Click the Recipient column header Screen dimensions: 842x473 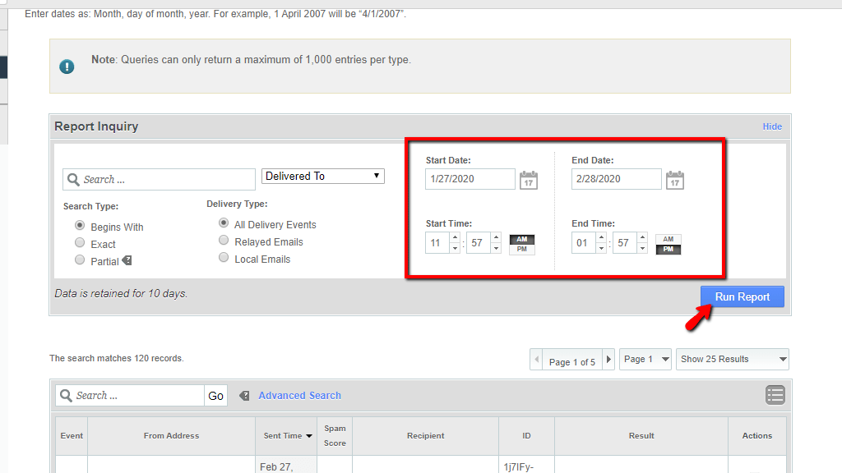[x=425, y=436]
